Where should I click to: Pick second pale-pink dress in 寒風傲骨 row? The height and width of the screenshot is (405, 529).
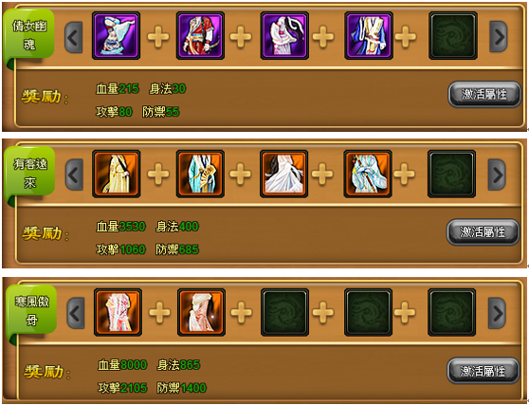pyautogui.click(x=201, y=313)
